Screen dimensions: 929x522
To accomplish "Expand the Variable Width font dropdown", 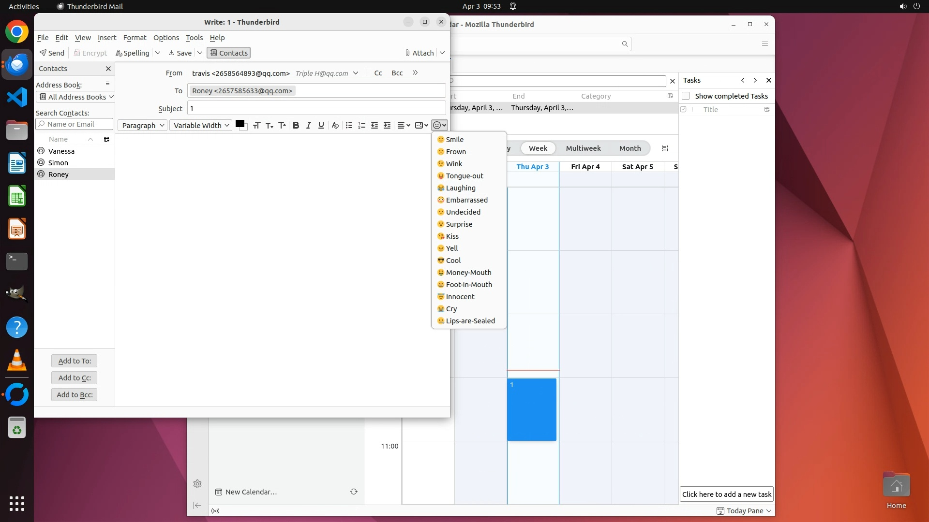I will click(x=201, y=125).
